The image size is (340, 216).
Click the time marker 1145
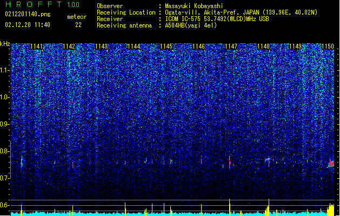pos(166,46)
